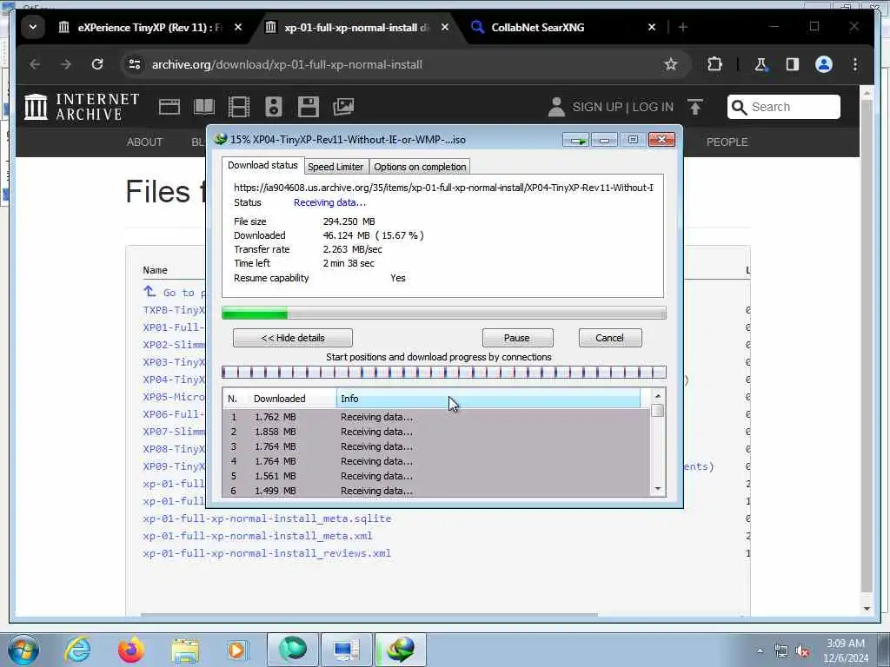Open xp-01-full-xp-normal-install_meta.xml link

click(257, 536)
